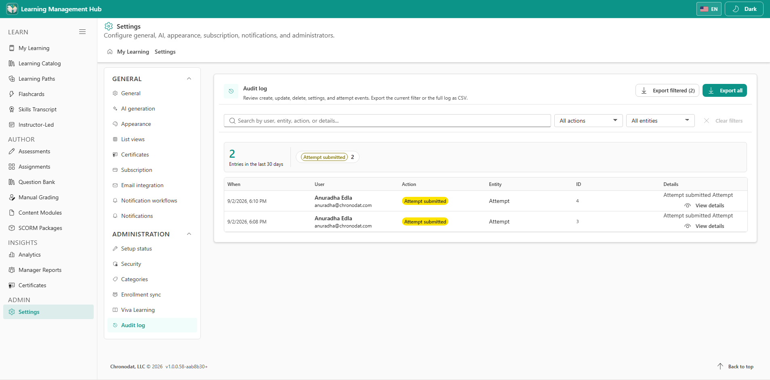The height and width of the screenshot is (380, 770).
Task: Click the Learning Catalog books icon
Action: [12, 63]
